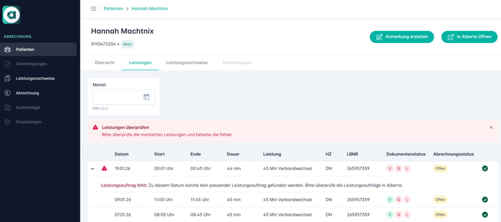Image resolution: width=501 pixels, height=222 pixels.
Task: Click the green V status badge on 09.01.26
Action: click(390, 200)
